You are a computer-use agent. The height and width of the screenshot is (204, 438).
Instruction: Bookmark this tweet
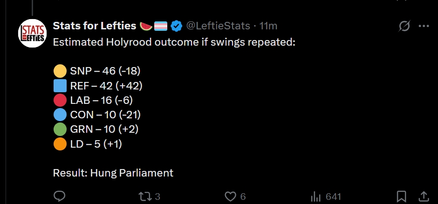point(401,197)
